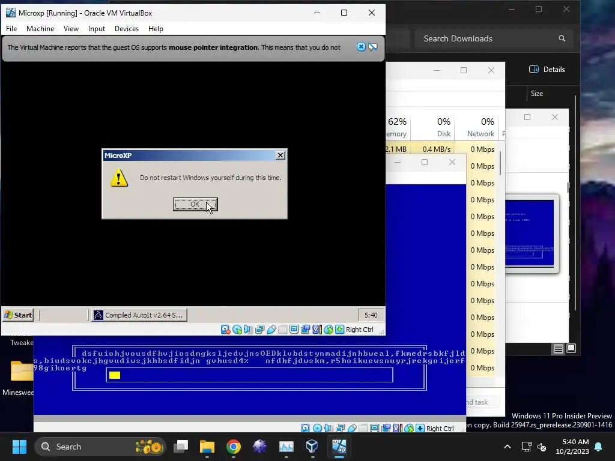Screen dimensions: 615x461
Task: Open File Explorer from the taskbar
Action: click(x=207, y=447)
